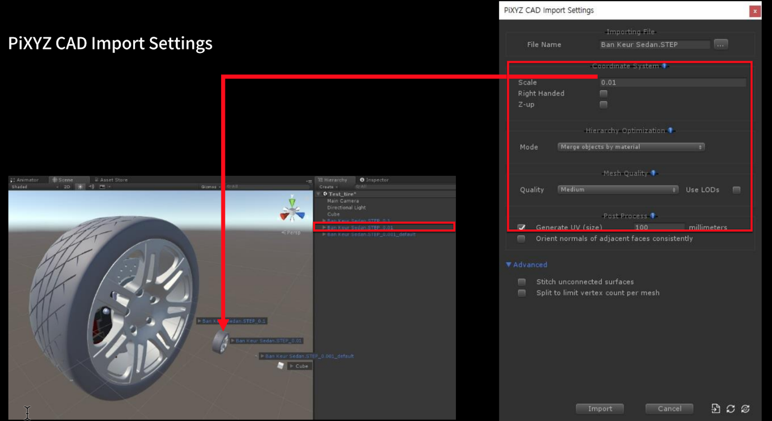
Task: Click the Generate UV size value field
Action: (x=659, y=227)
